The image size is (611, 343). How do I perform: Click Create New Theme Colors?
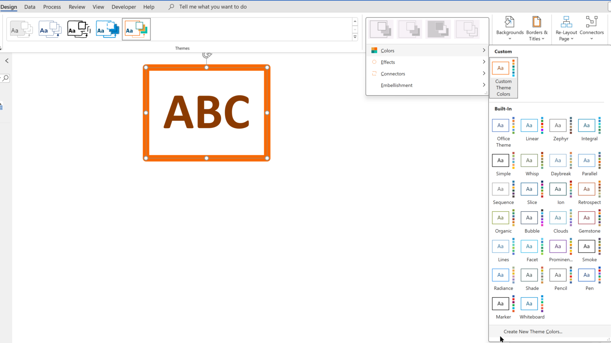533,331
